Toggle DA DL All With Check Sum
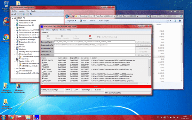Image resolution: width=192 pixels, height=120 pixels. click(98, 37)
